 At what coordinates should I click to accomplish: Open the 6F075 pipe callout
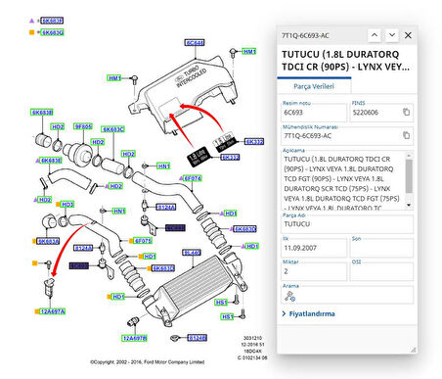click(143, 241)
